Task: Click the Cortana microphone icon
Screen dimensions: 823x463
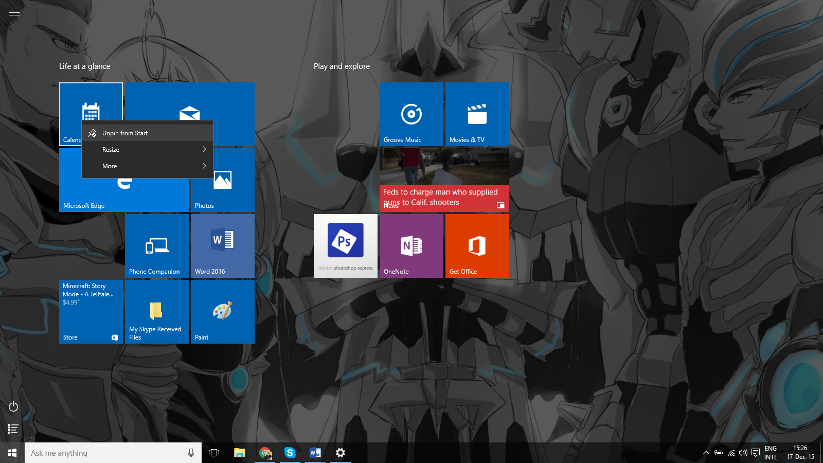Action: tap(191, 453)
